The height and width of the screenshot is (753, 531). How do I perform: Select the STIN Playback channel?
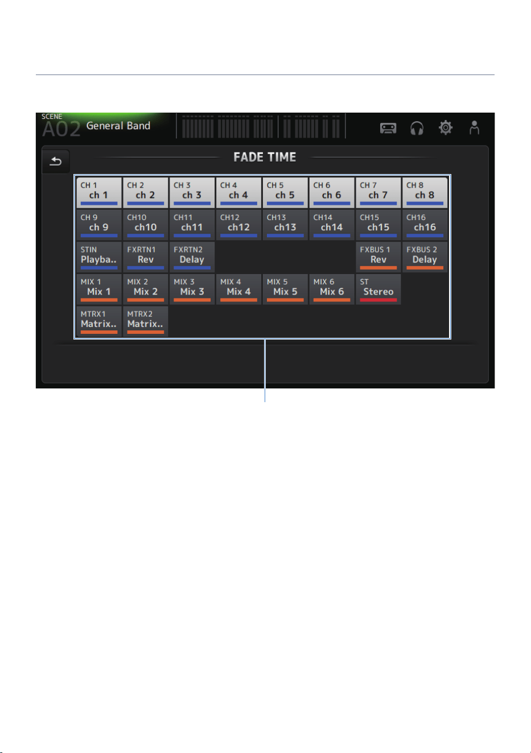(x=99, y=257)
